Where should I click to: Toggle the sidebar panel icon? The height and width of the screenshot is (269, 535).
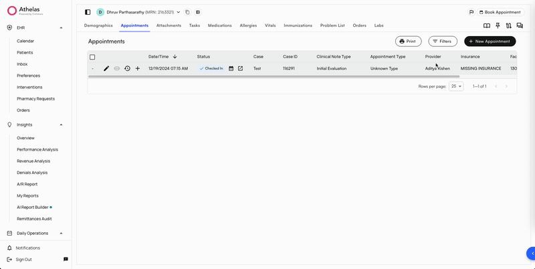click(x=88, y=12)
